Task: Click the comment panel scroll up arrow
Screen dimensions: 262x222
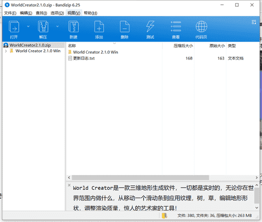Action: point(256,185)
